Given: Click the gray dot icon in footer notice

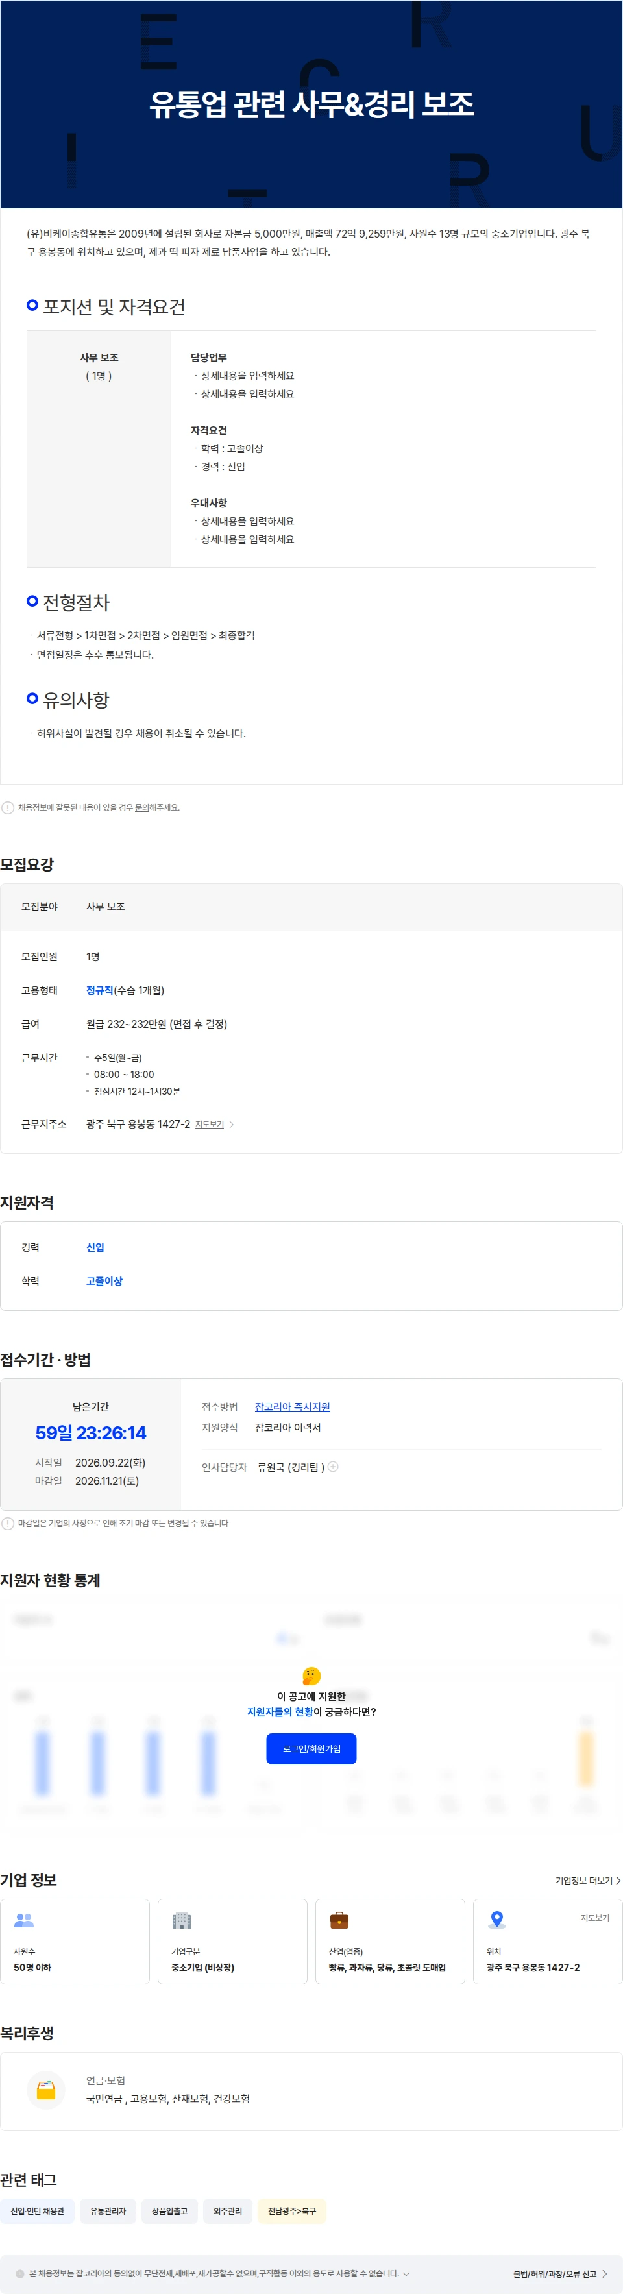Looking at the screenshot, I should (x=19, y=2273).
